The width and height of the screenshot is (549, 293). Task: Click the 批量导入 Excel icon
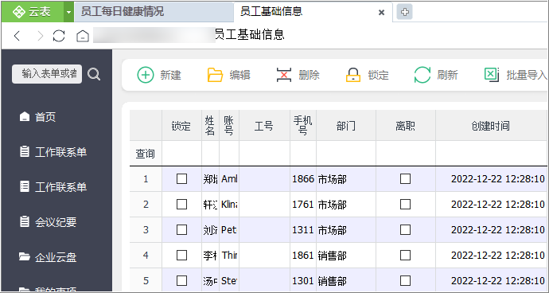tap(492, 75)
